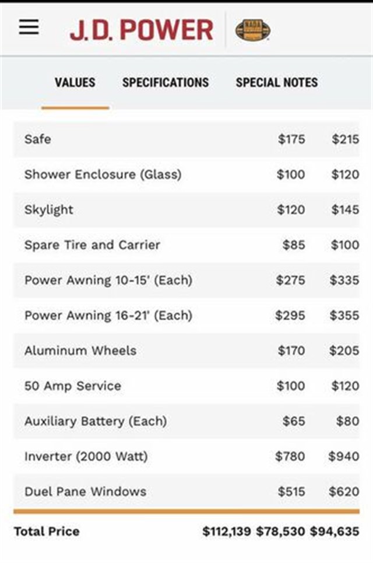The image size is (373, 563).
Task: Switch to the Values tab
Action: pyautogui.click(x=75, y=82)
